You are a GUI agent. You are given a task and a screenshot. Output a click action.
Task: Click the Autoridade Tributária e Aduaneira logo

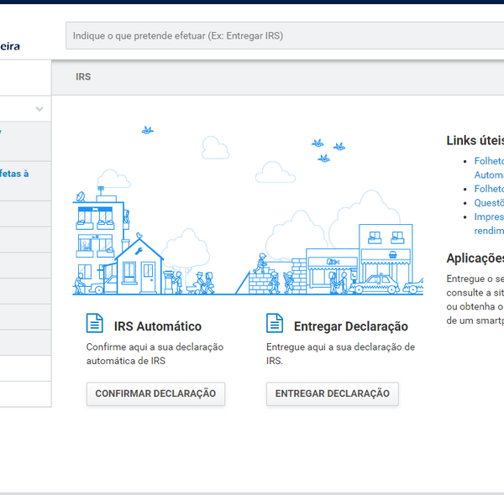(x=10, y=46)
